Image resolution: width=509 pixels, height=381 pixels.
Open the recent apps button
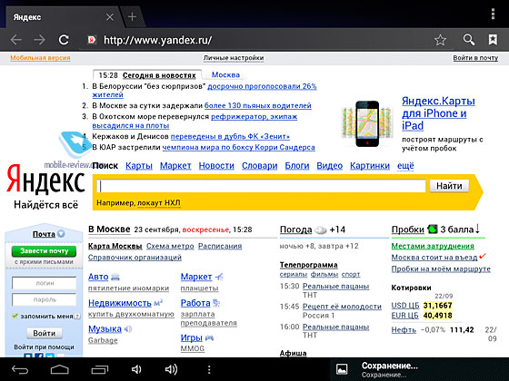(100, 369)
